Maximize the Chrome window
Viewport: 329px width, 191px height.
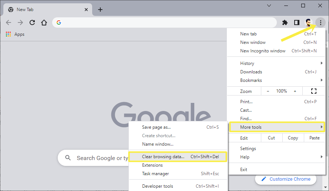coord(303,6)
